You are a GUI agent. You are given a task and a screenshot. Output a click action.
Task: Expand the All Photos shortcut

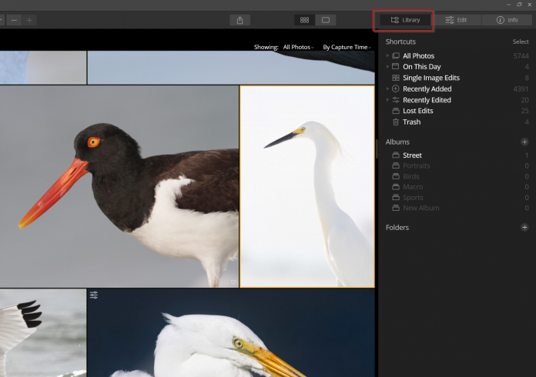coord(387,55)
